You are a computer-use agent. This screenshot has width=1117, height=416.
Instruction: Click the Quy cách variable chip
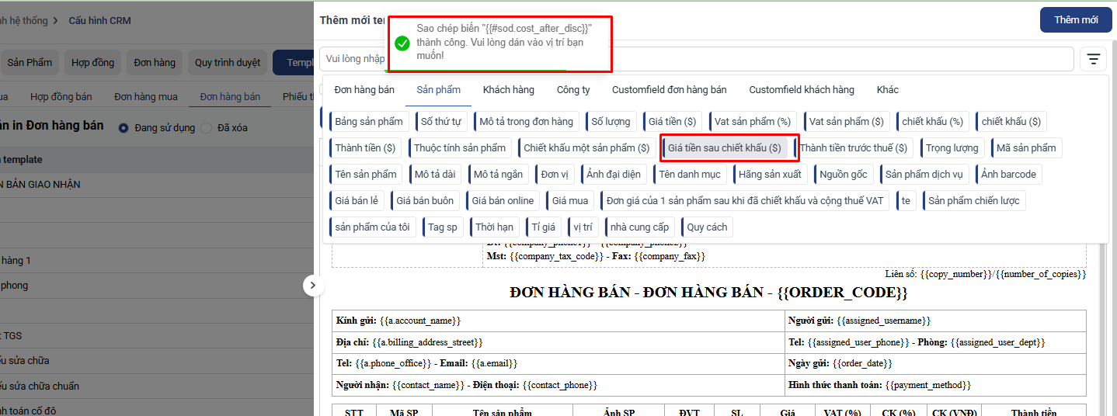pos(707,227)
